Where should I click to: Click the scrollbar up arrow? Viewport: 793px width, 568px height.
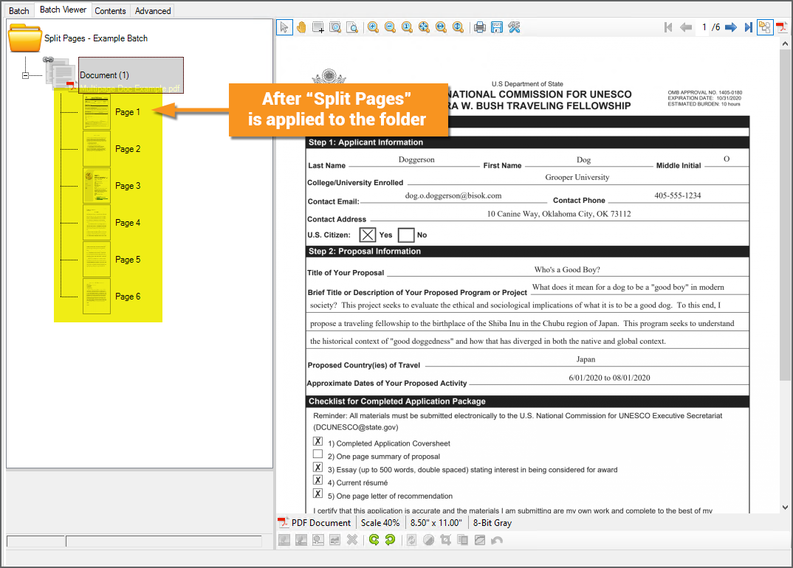[784, 44]
